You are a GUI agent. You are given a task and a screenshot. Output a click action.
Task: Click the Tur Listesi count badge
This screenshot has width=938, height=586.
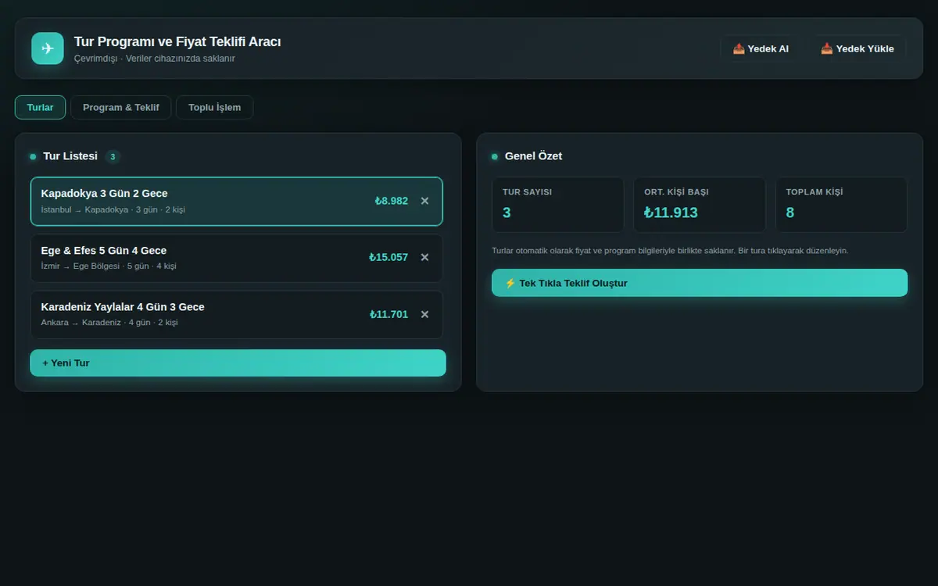(x=113, y=156)
